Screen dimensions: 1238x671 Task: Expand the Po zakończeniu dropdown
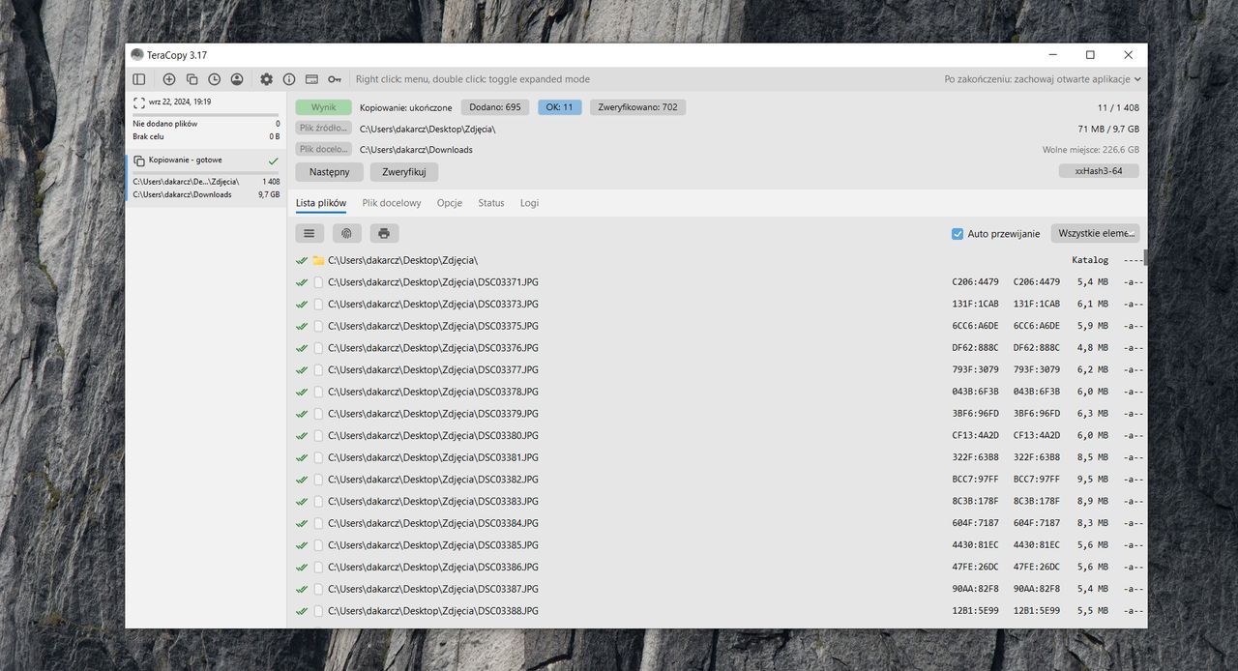tap(1043, 79)
